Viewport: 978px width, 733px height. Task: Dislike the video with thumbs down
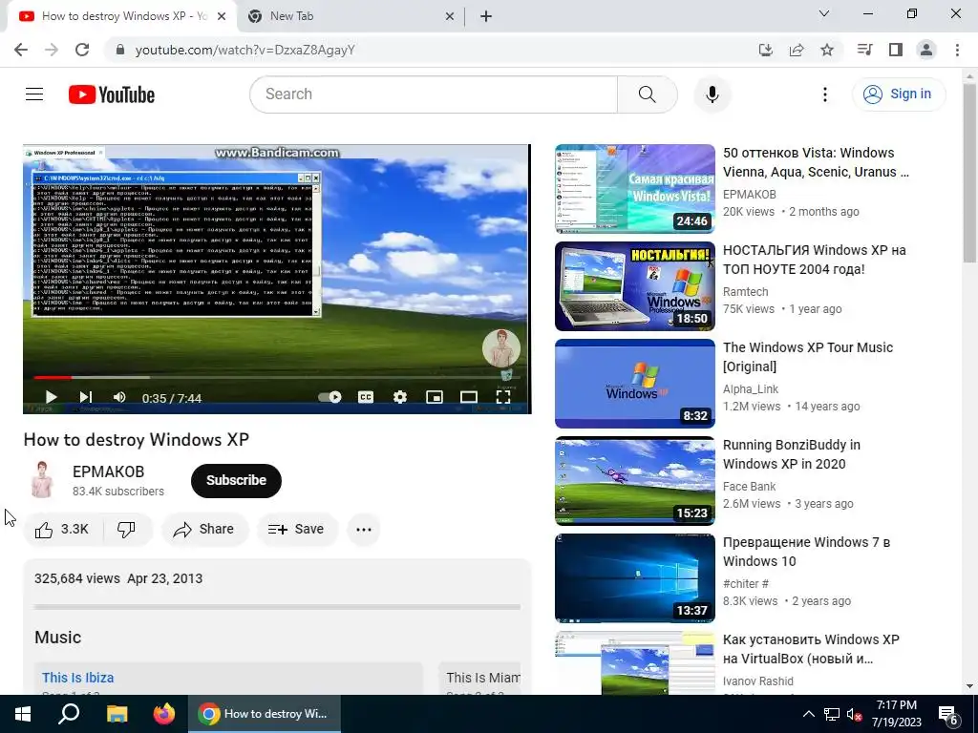pos(127,529)
